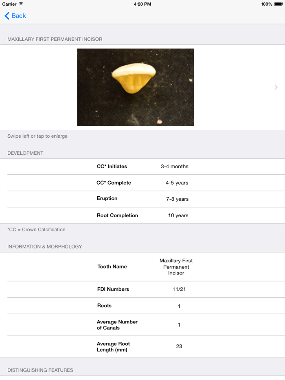Tap the Back button

coord(15,16)
